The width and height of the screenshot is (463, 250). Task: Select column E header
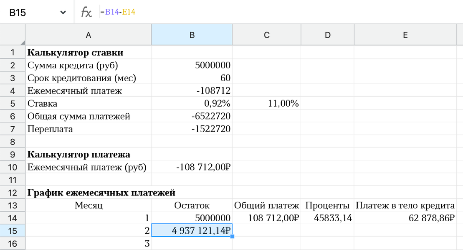click(405, 35)
